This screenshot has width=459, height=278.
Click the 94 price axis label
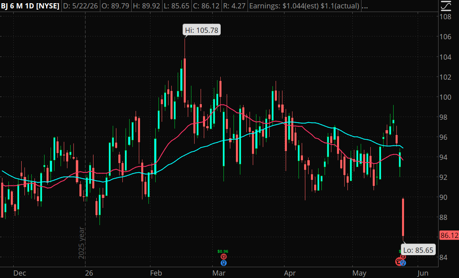tap(443, 157)
